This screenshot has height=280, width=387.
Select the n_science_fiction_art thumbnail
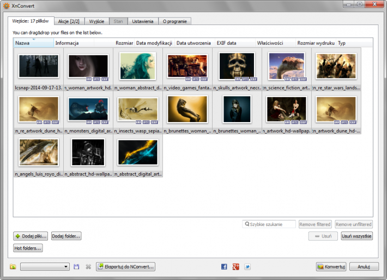tap(287, 66)
